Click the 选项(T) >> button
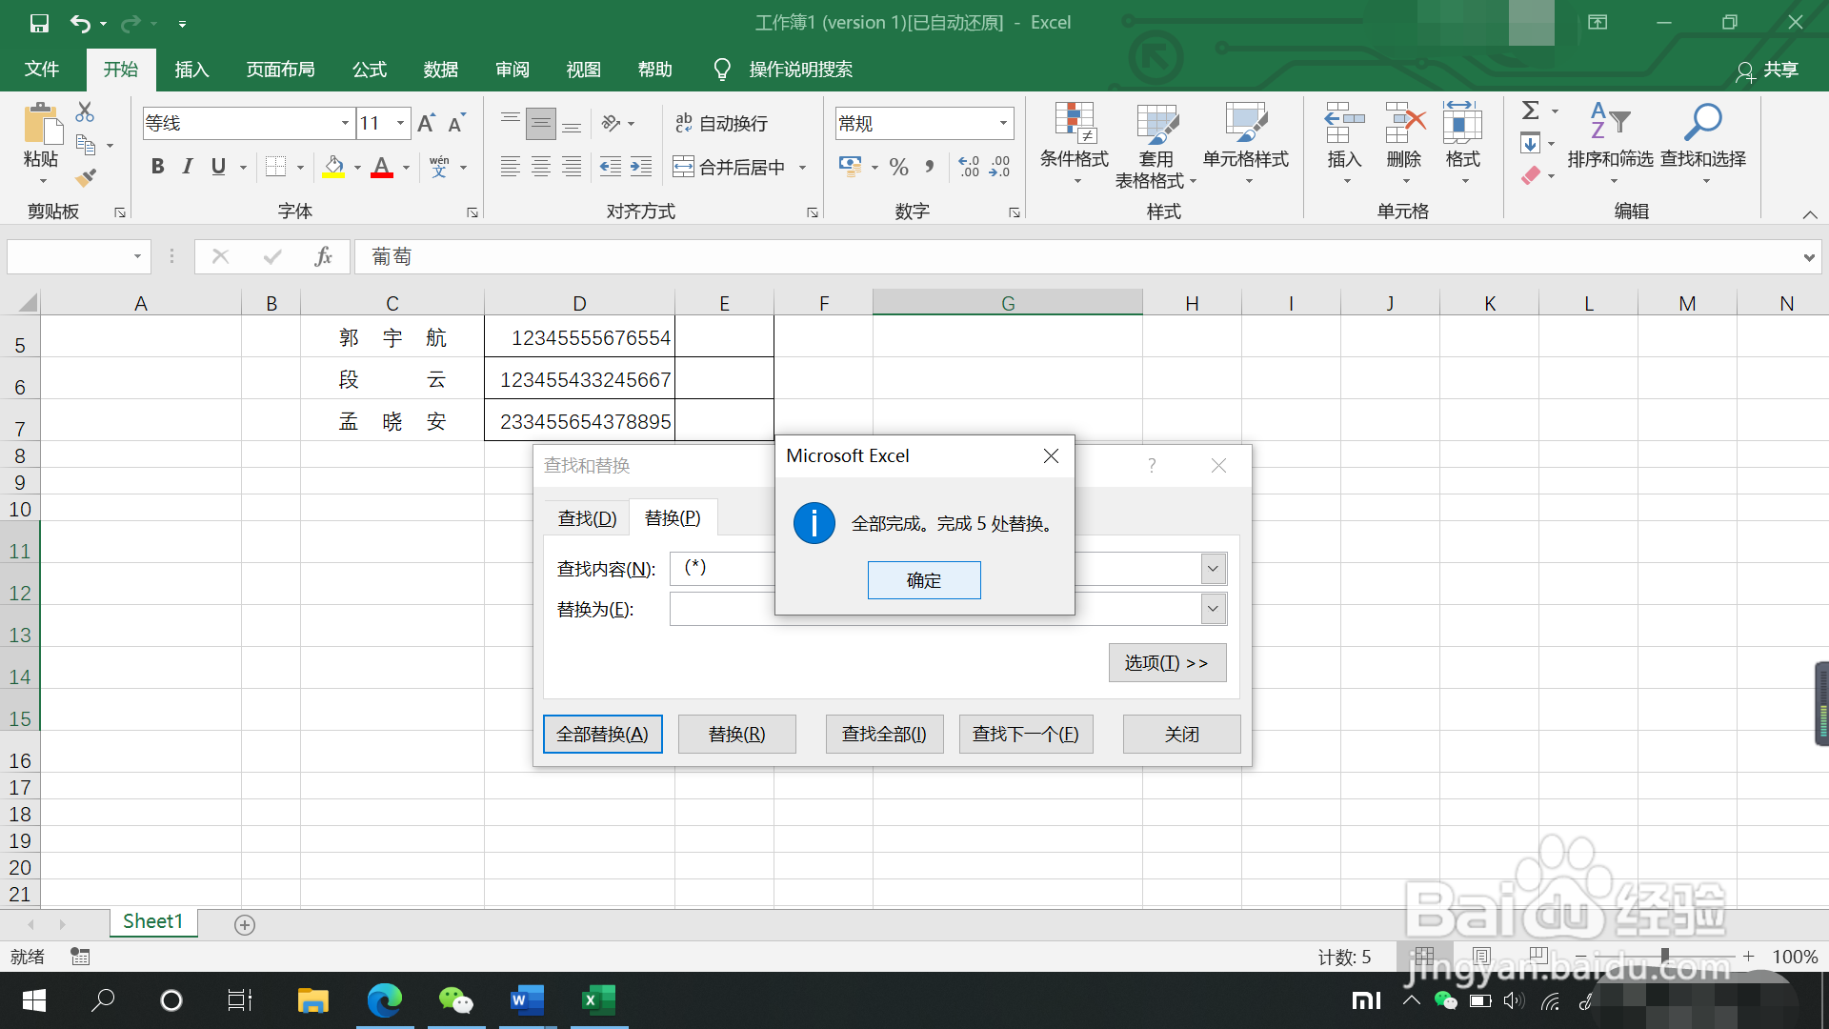The height and width of the screenshot is (1029, 1829). [x=1166, y=663]
